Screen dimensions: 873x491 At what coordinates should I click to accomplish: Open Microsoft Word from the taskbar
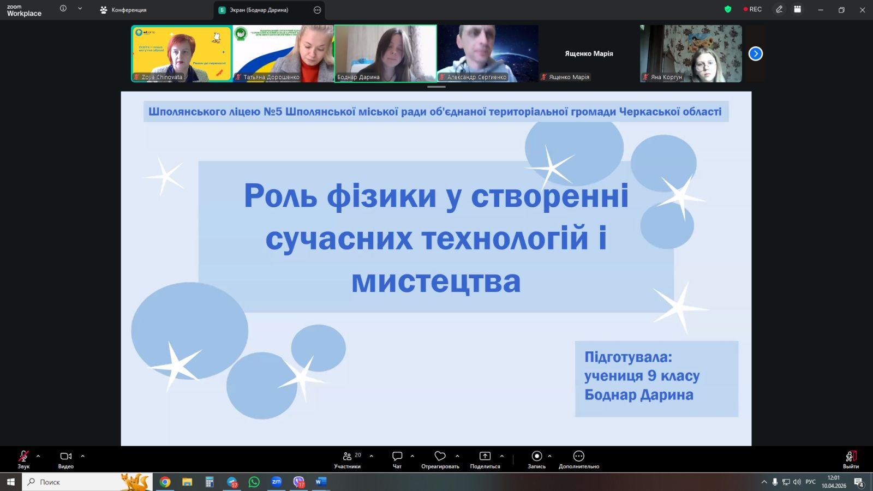(320, 482)
